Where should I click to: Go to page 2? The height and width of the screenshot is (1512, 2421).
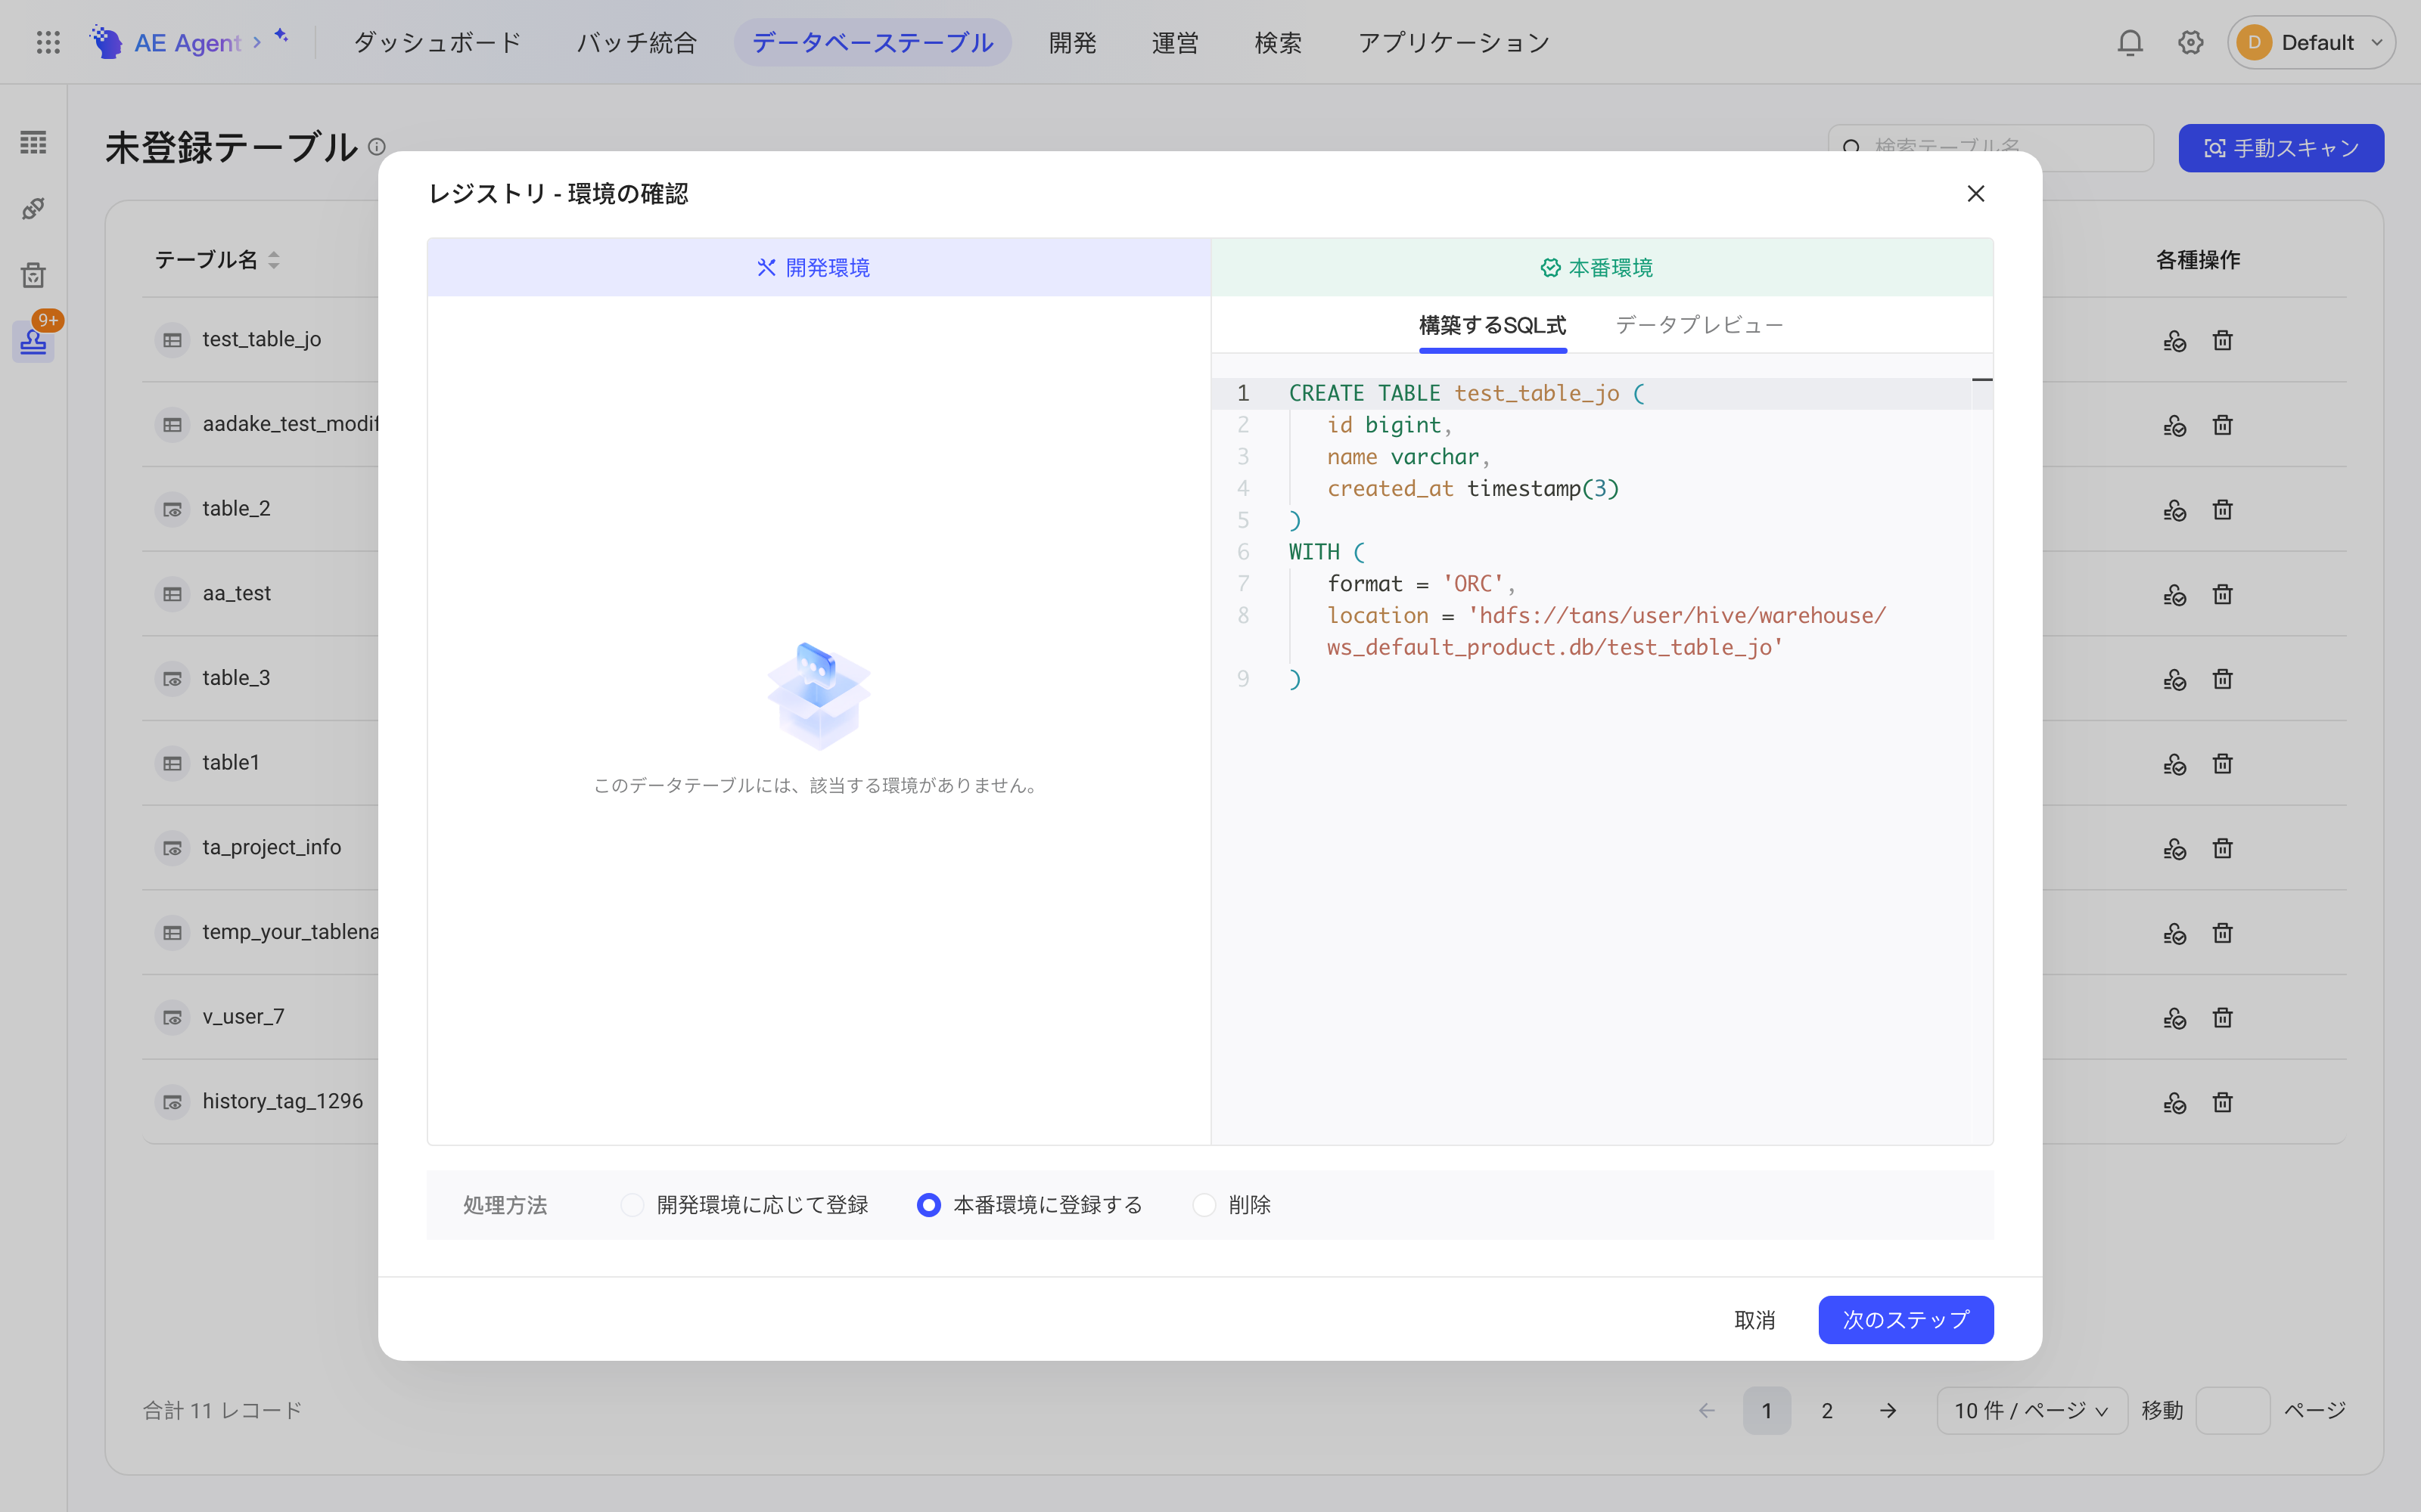point(1827,1410)
